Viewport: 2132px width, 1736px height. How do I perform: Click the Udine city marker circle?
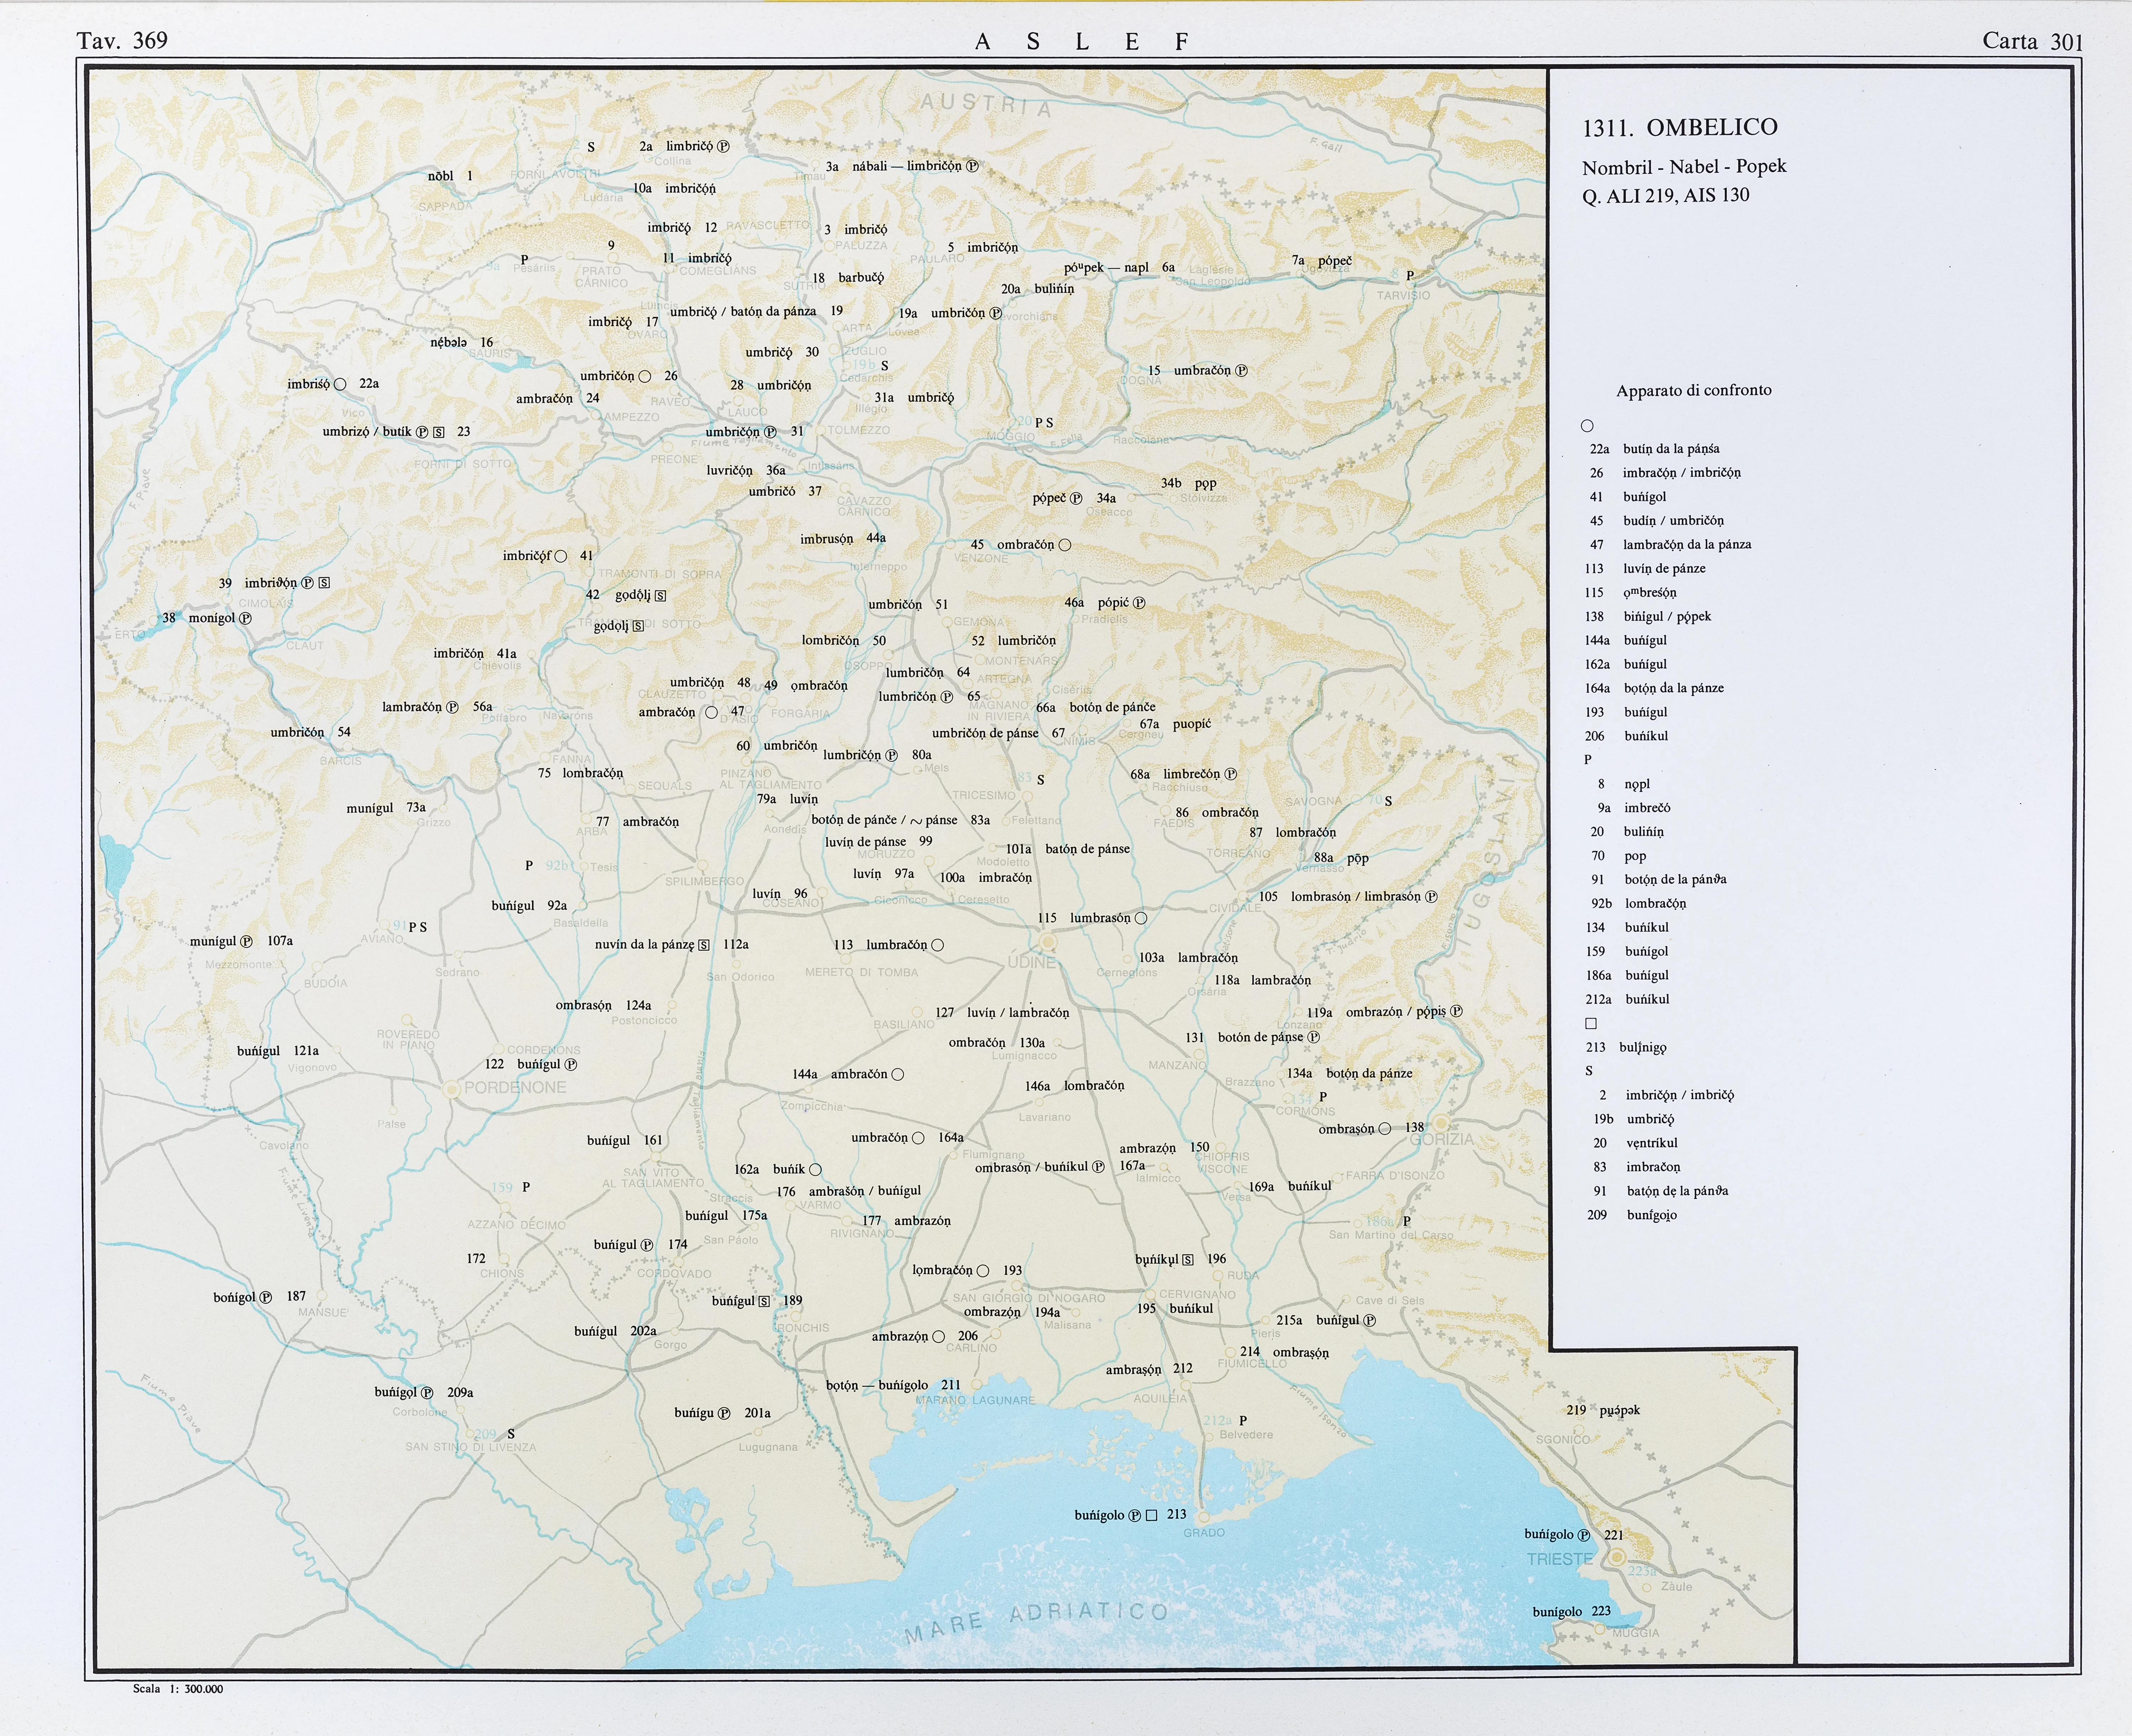[x=1047, y=942]
